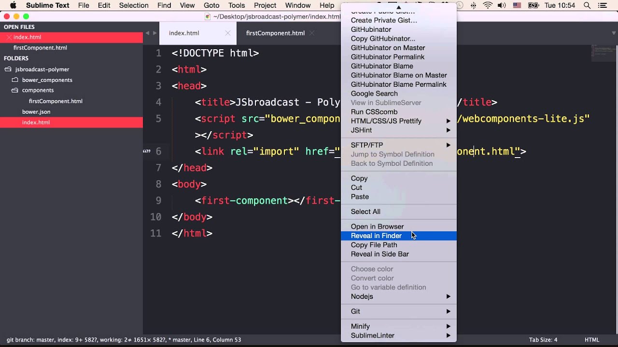The width and height of the screenshot is (618, 347).
Task: Open the Wi-Fi status icon
Action: tap(488, 5)
